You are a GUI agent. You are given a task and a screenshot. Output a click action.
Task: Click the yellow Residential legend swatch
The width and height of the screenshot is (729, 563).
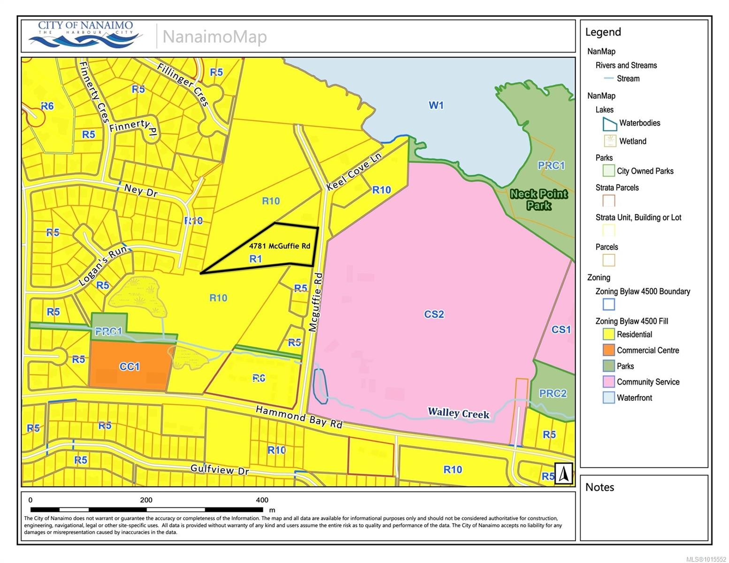(608, 335)
